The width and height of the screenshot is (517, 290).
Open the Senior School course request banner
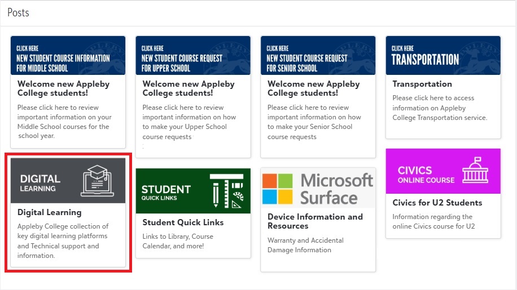pos(318,55)
